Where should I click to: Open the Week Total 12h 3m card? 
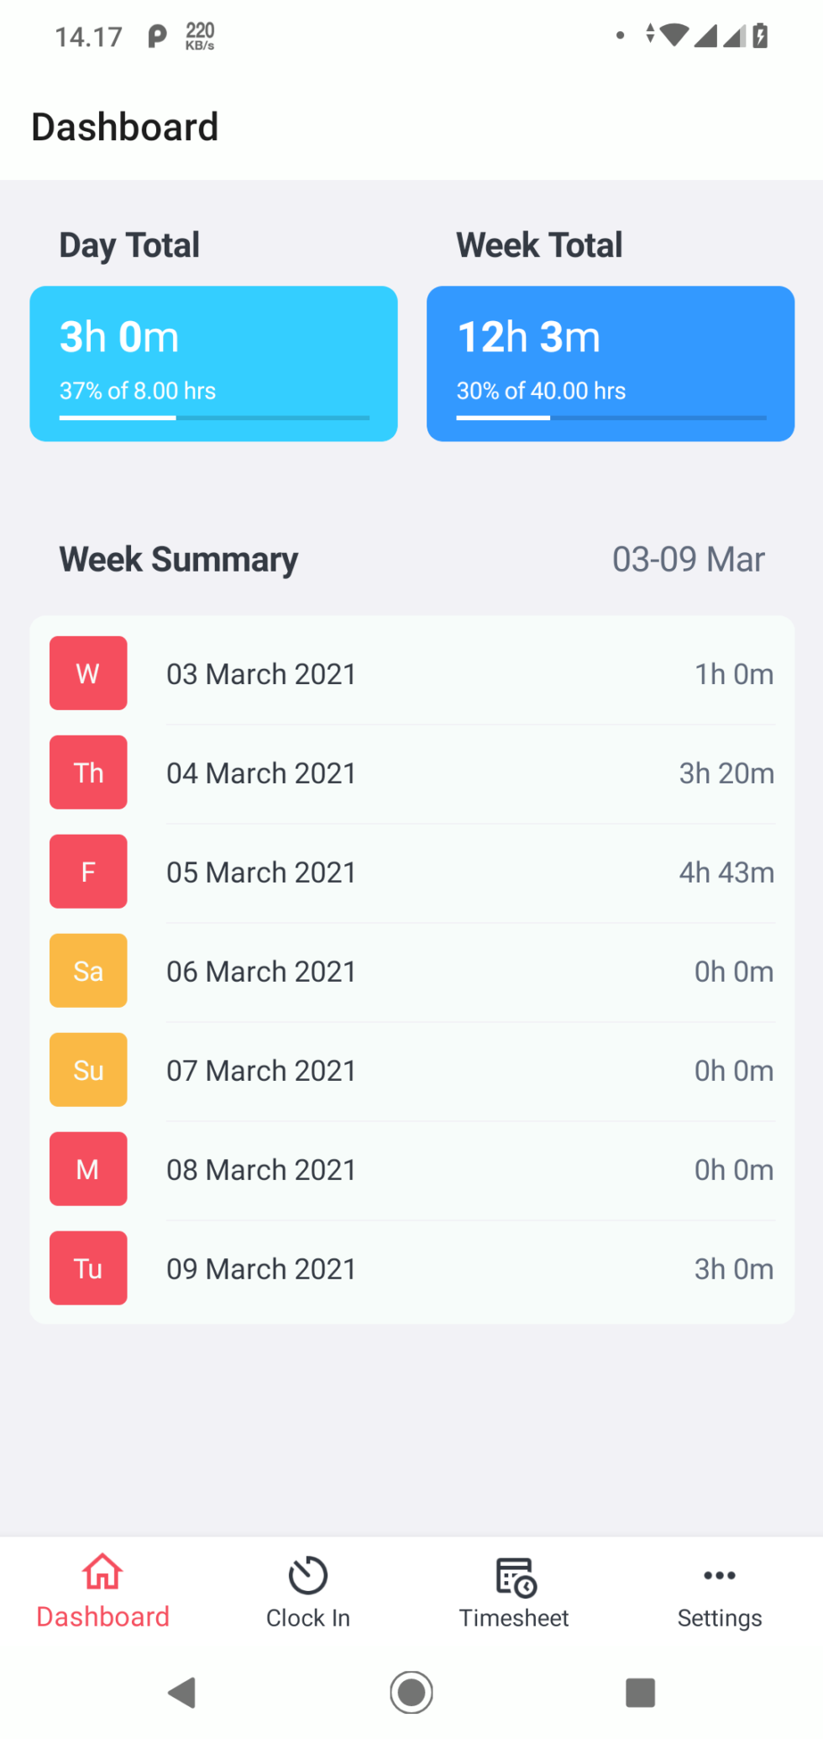point(611,363)
